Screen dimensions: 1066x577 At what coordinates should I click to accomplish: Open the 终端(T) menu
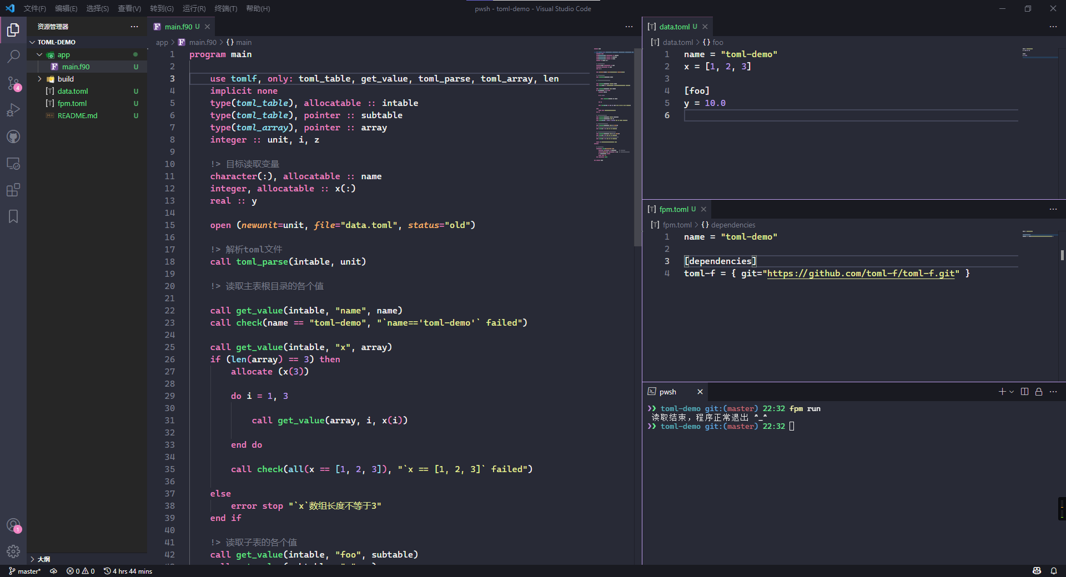[225, 9]
